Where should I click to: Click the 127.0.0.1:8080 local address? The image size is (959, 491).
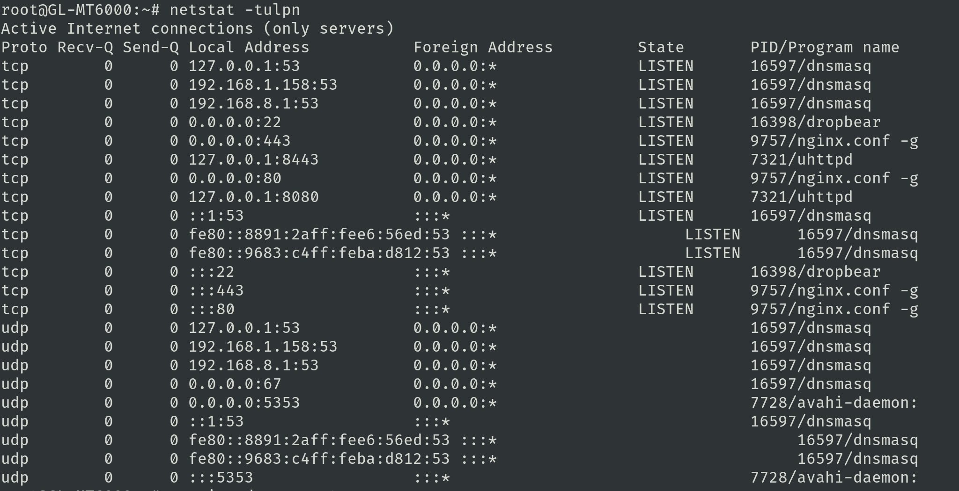(x=253, y=197)
